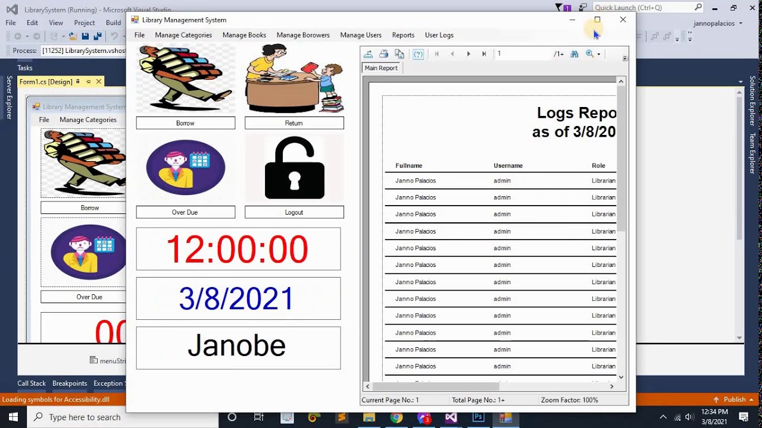Screen dimensions: 762x428
Task: Click the binoculars Find Text icon
Action: [x=574, y=54]
